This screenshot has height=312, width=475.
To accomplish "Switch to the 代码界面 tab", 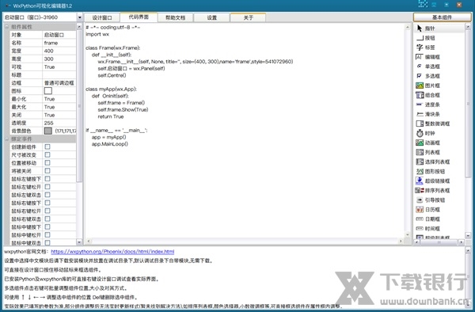I will [x=139, y=17].
